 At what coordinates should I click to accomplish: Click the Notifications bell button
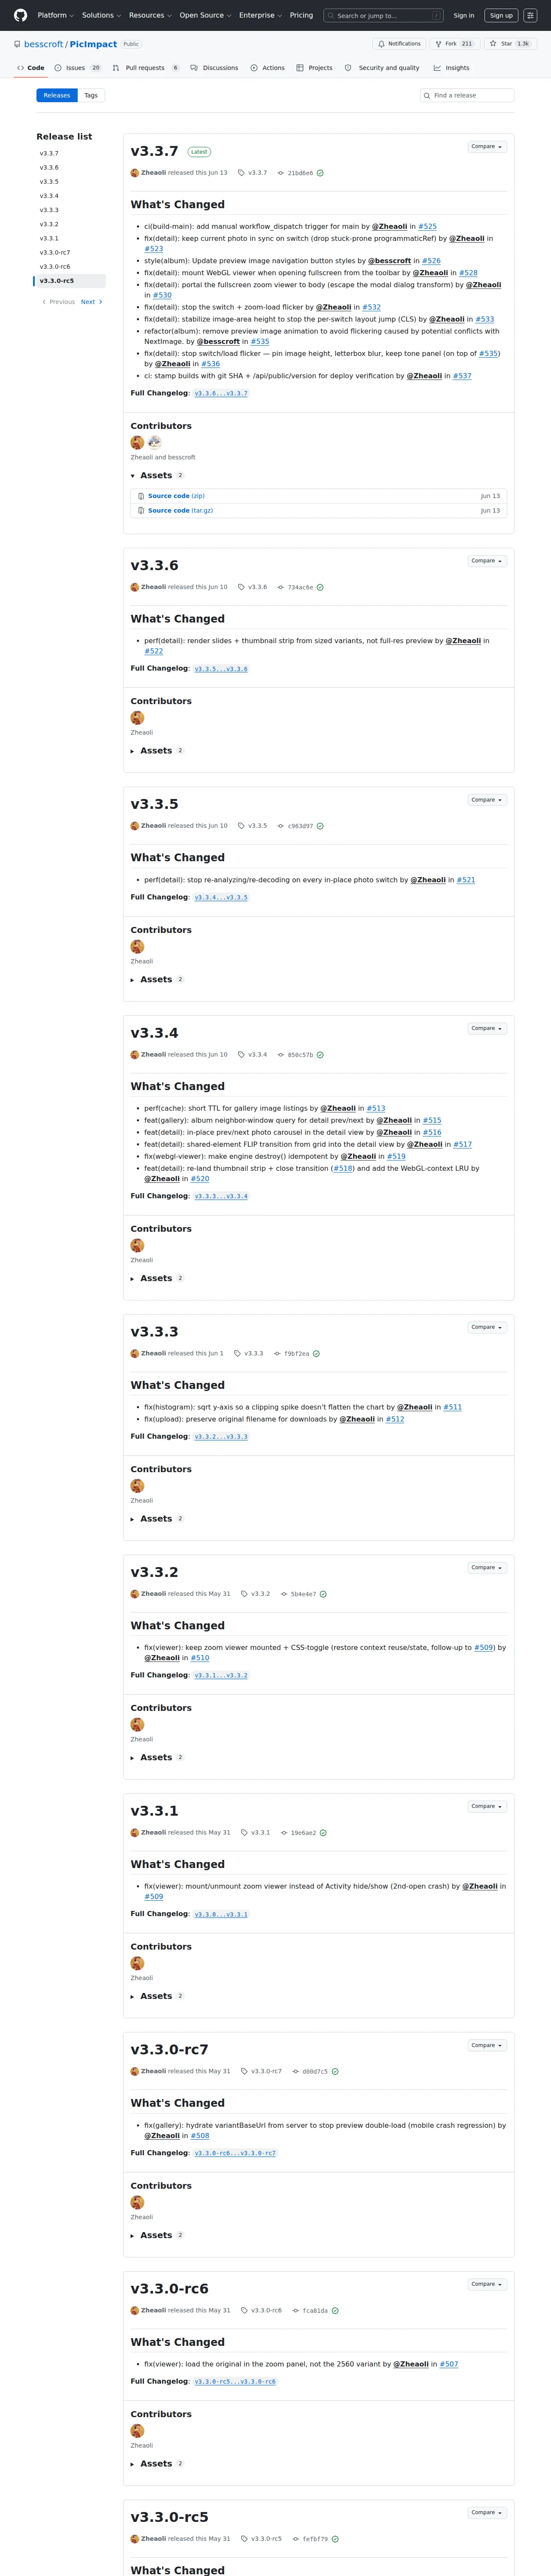(x=399, y=44)
